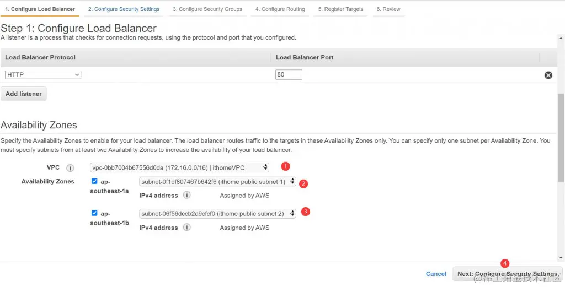Open the ithome public subnet 1 dropdown
This screenshot has height=287, width=565.
(217, 182)
